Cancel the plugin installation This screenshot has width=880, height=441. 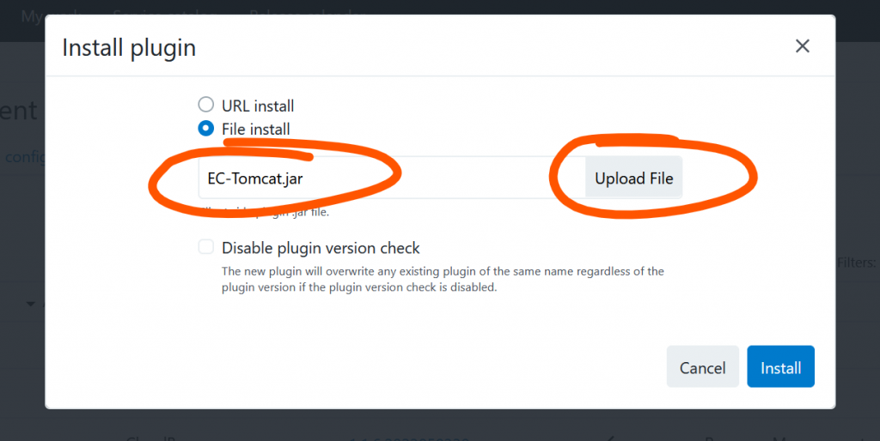tap(702, 367)
